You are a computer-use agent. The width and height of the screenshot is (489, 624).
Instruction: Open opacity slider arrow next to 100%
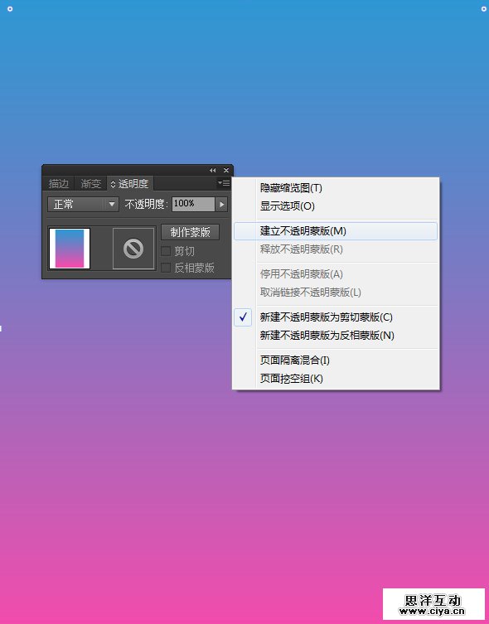[221, 205]
